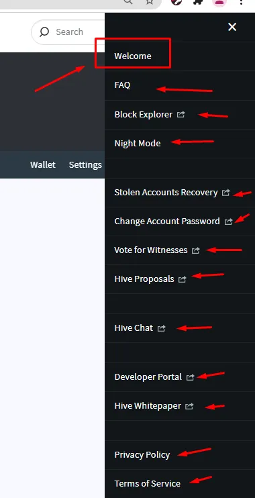Click external link icon beside Vote for Witnesses
The height and width of the screenshot is (498, 255).
(196, 250)
